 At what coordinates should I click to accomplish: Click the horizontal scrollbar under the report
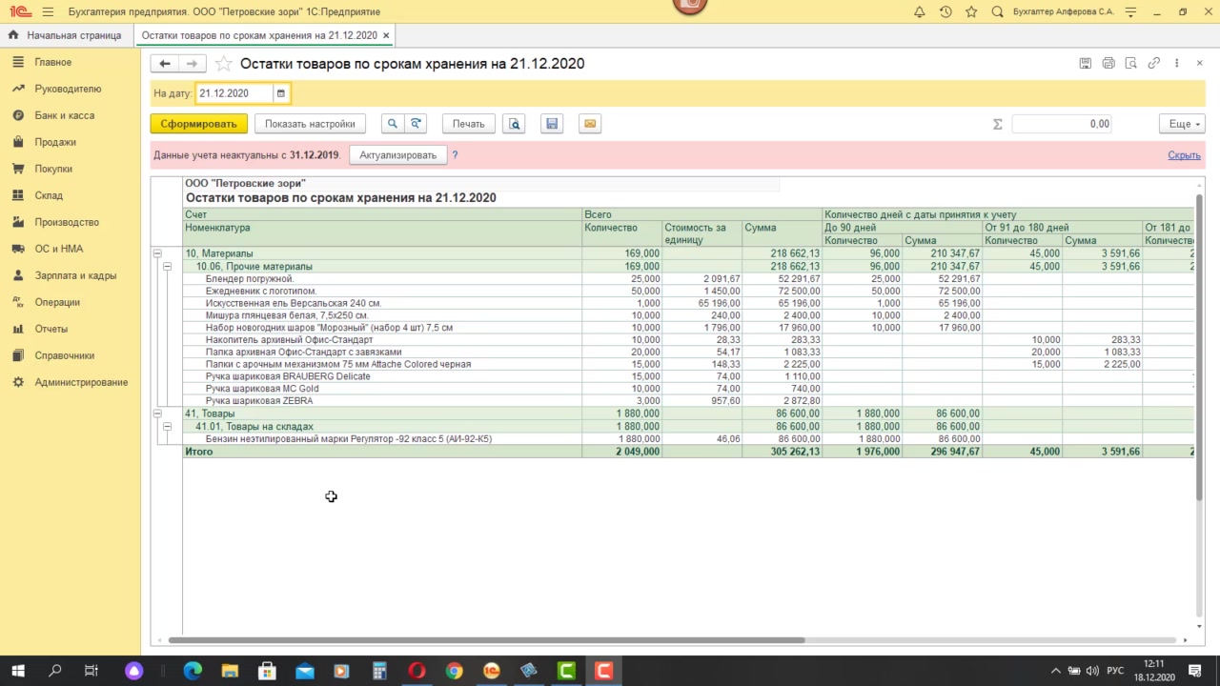[x=486, y=640]
